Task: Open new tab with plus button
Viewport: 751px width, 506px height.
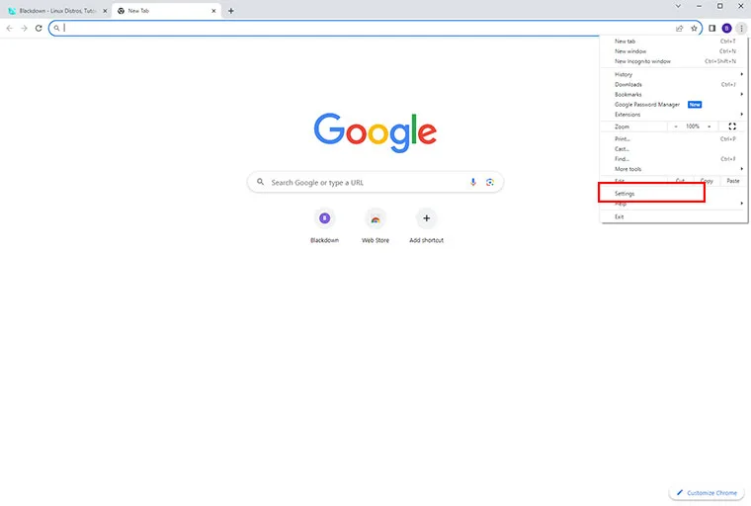Action: (x=231, y=11)
